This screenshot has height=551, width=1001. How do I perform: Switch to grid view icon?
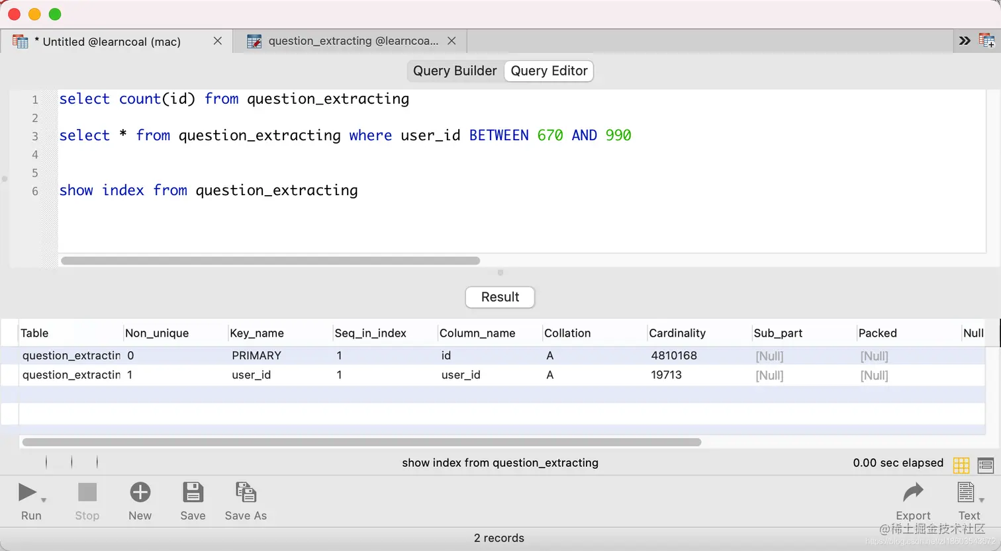[961, 465]
